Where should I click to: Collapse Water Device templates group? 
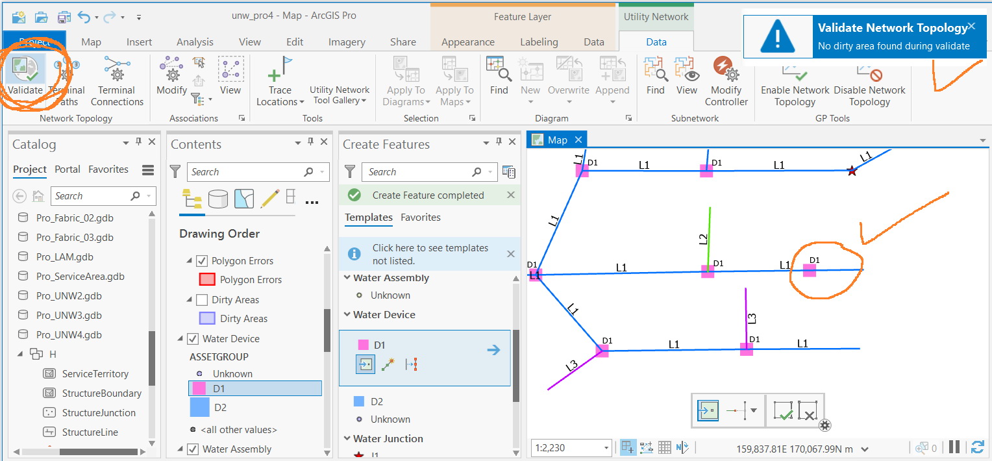(x=347, y=315)
